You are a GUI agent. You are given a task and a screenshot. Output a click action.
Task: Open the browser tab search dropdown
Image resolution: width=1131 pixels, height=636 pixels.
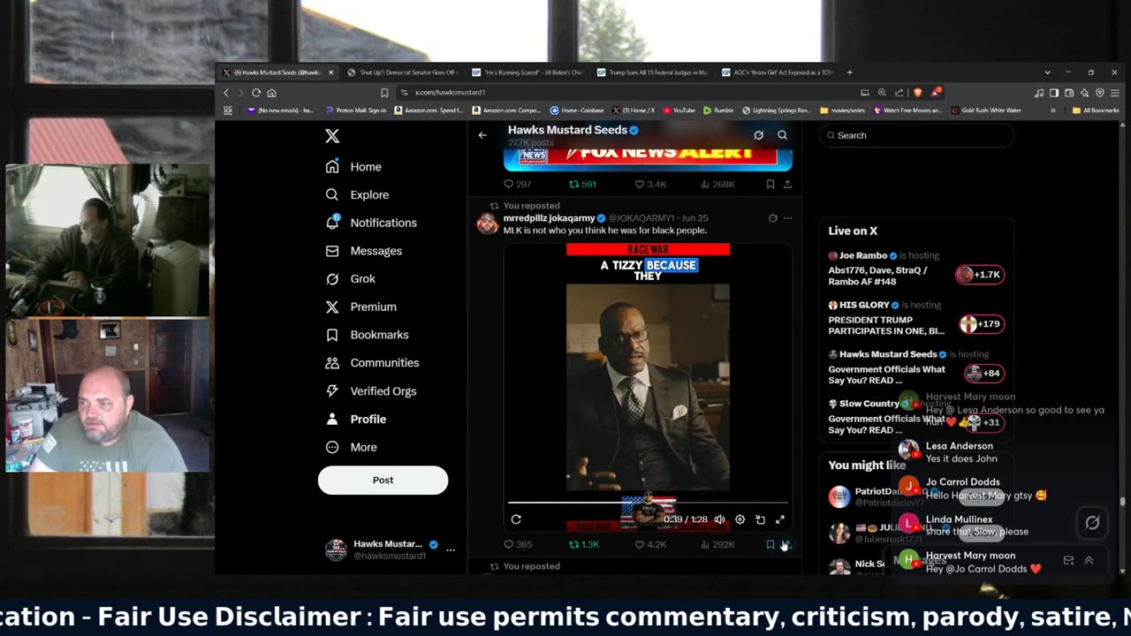pos(1047,72)
